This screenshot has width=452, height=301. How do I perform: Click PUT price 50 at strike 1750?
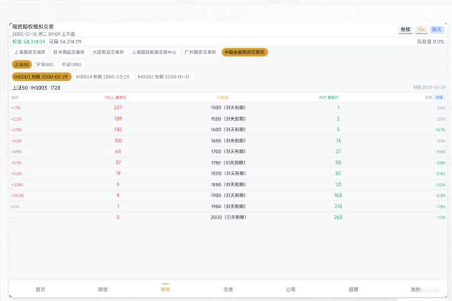338,163
